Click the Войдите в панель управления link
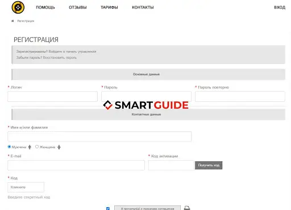The image size is (291, 210). [72, 52]
